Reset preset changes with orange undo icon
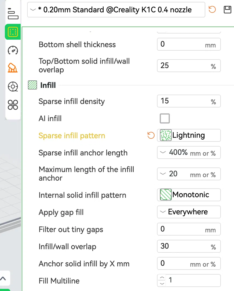 tap(212, 10)
